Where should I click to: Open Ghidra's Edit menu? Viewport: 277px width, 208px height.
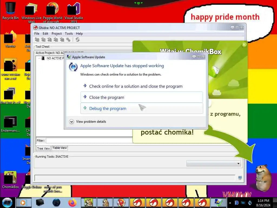45,34
